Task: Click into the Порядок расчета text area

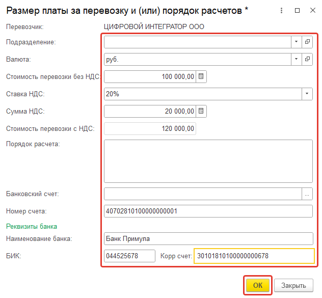Action: click(x=208, y=161)
